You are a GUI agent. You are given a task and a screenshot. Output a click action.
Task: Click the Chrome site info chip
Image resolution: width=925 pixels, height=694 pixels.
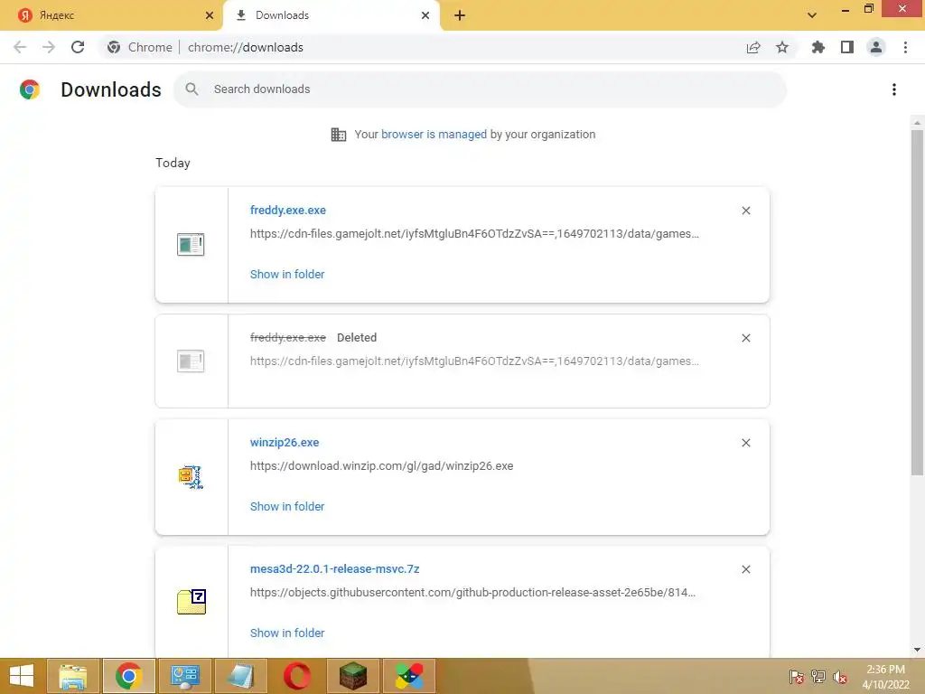(x=140, y=47)
